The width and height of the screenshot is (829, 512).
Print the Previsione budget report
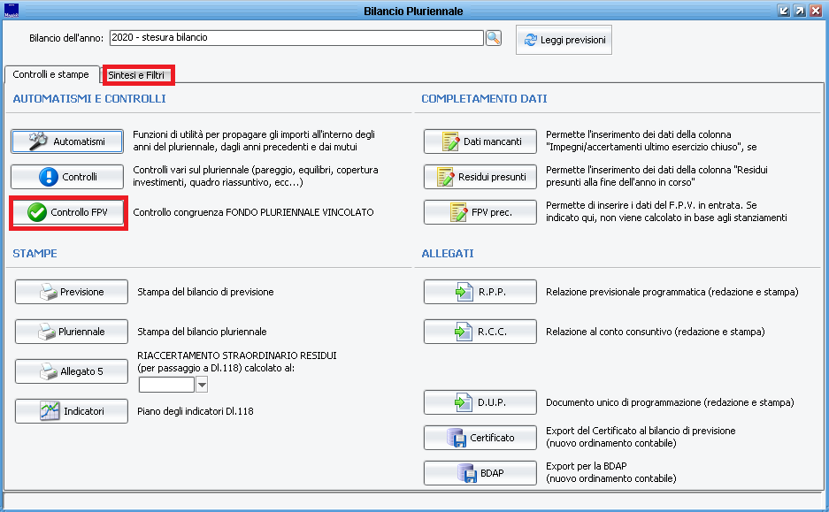coord(72,292)
